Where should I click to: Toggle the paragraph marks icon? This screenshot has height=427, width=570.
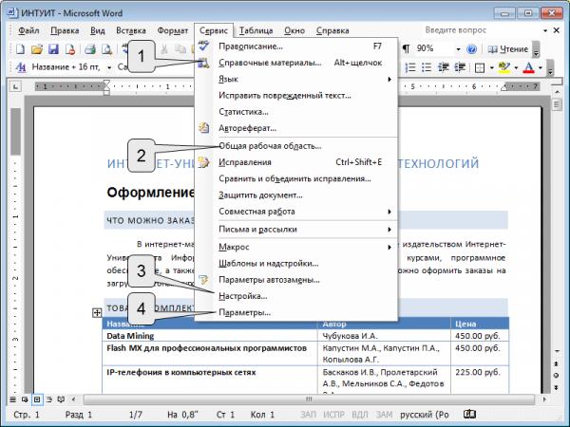click(x=406, y=48)
